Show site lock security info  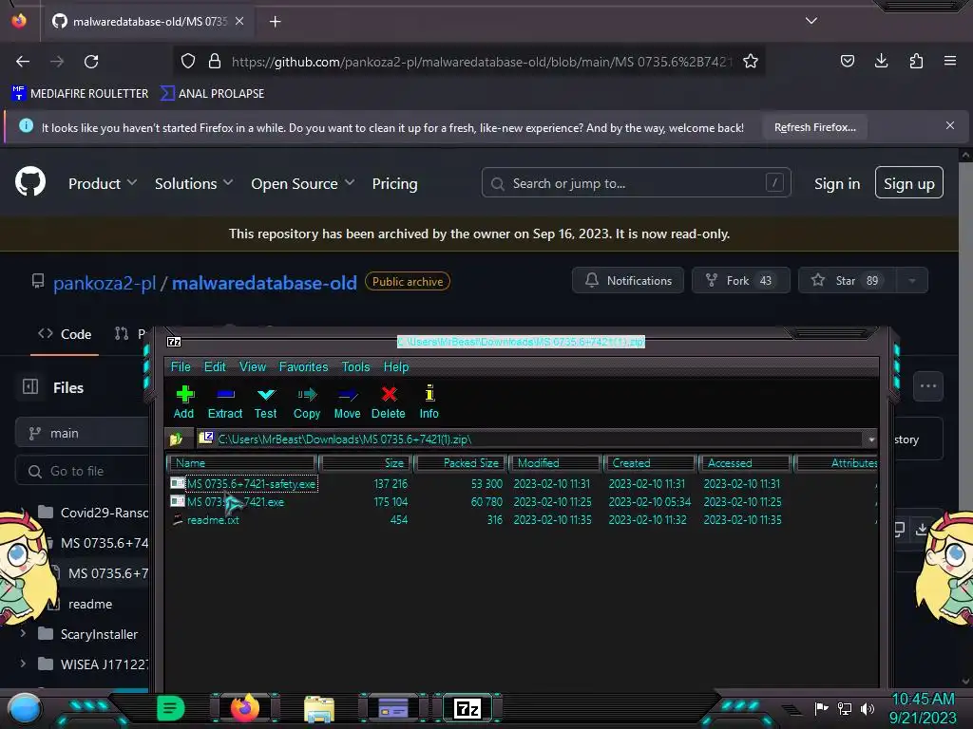[x=215, y=62]
